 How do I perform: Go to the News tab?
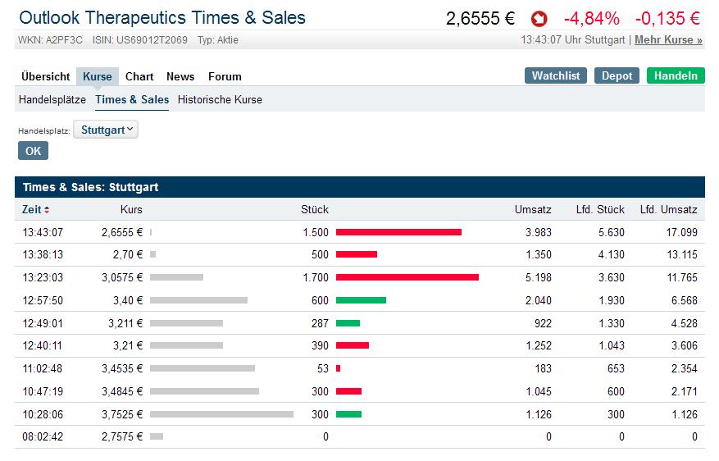180,76
